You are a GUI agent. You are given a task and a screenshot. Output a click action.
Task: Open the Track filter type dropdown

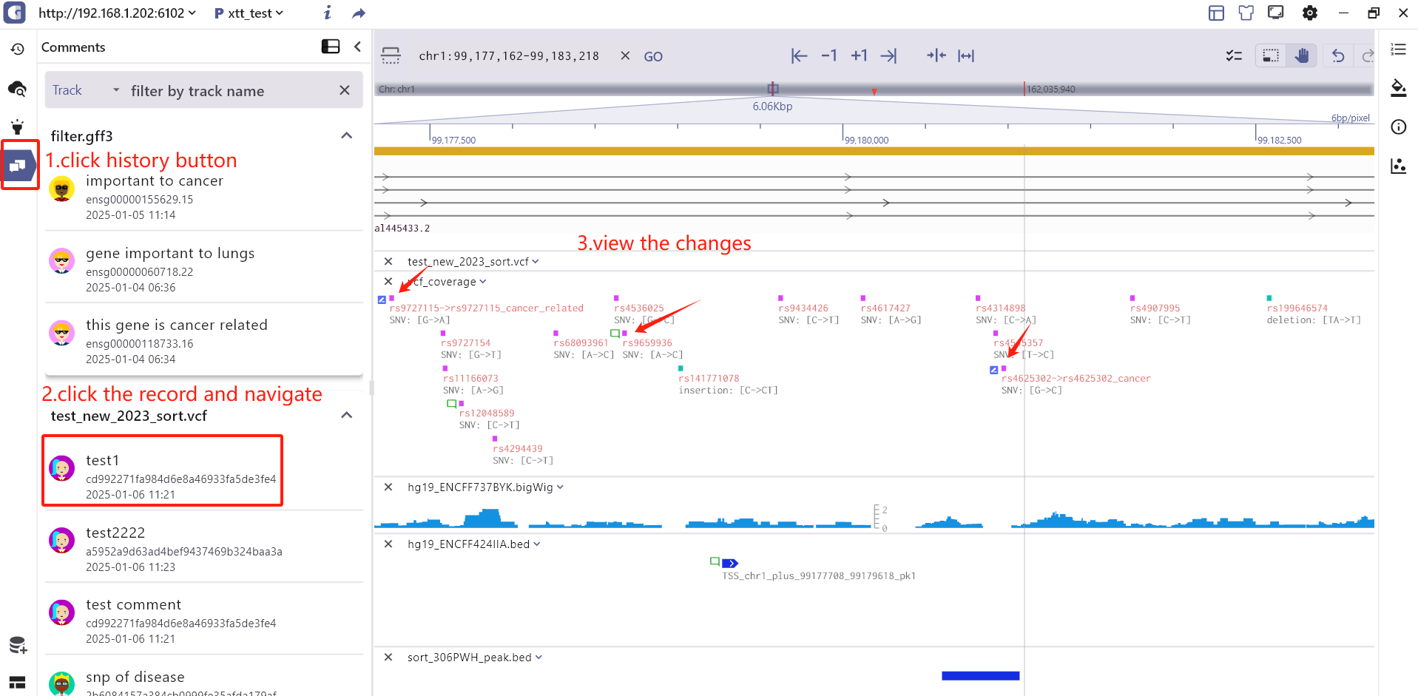coord(85,90)
